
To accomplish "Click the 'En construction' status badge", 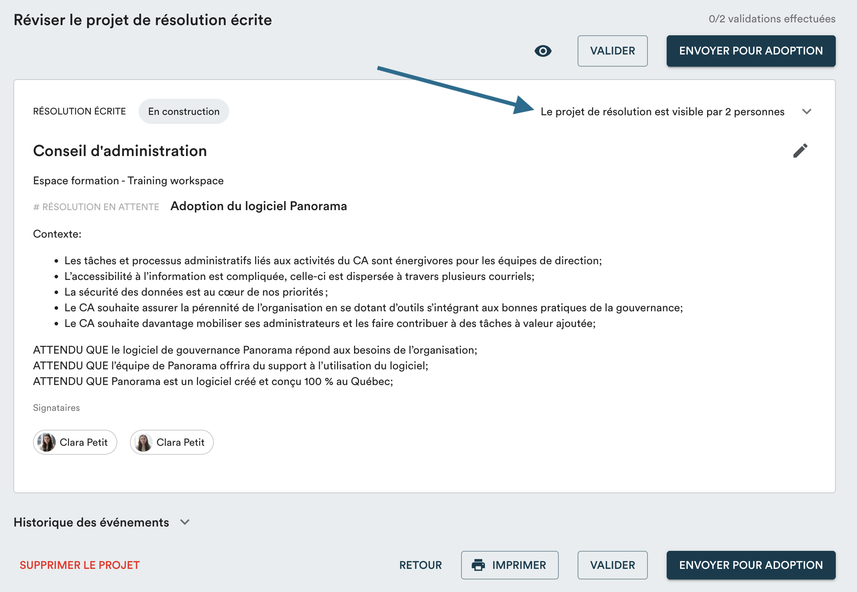I will (184, 112).
